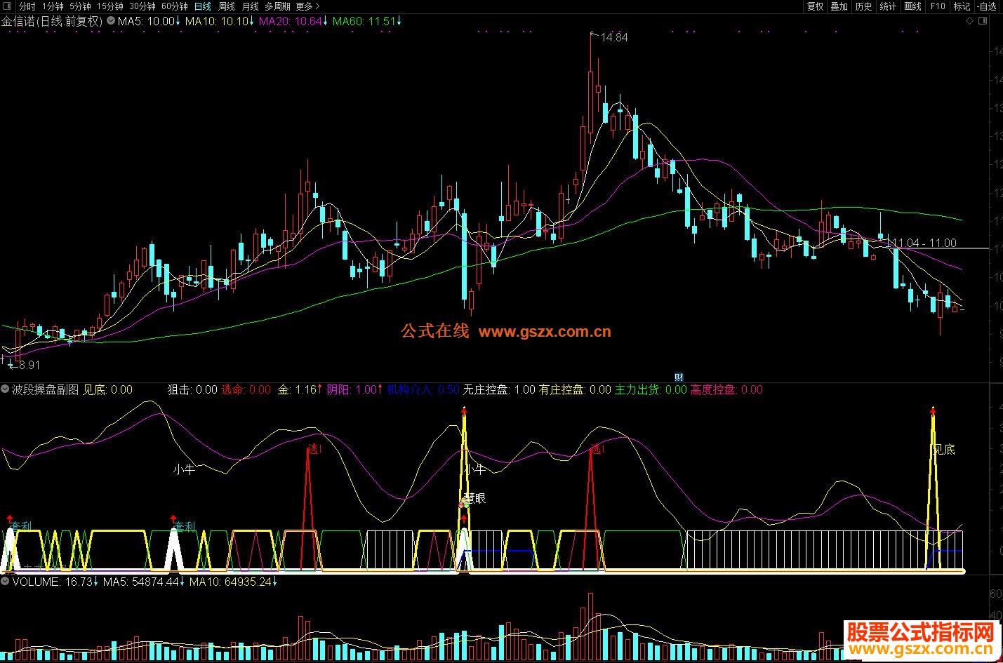Click the 见底 signal label on subchart

coord(944,449)
